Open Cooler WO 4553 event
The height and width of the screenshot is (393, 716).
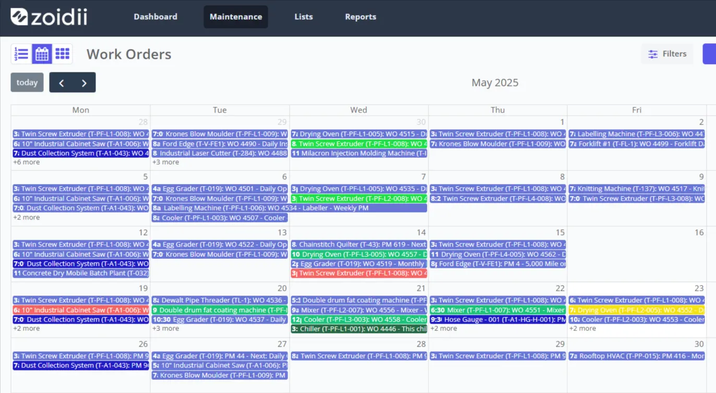[x=637, y=320]
